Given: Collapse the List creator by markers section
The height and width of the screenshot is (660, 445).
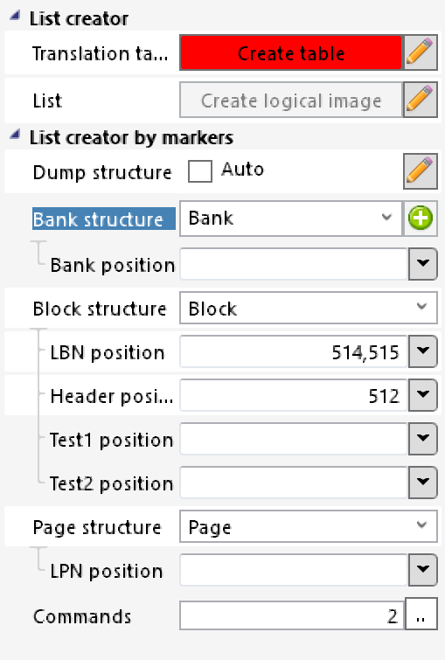Looking at the screenshot, I should (x=15, y=135).
